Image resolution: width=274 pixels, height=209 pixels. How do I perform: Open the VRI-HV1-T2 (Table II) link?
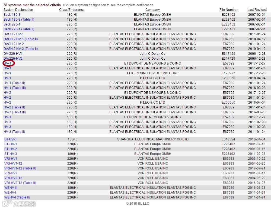(20, 169)
